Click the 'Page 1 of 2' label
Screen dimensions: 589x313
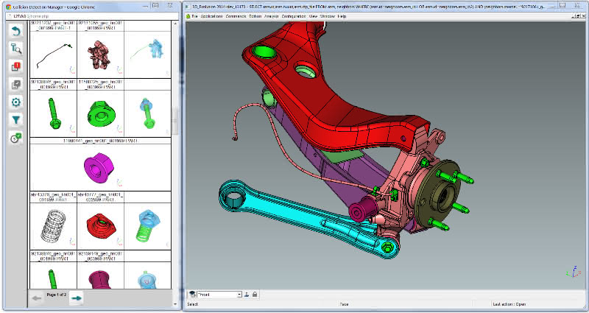pos(57,295)
